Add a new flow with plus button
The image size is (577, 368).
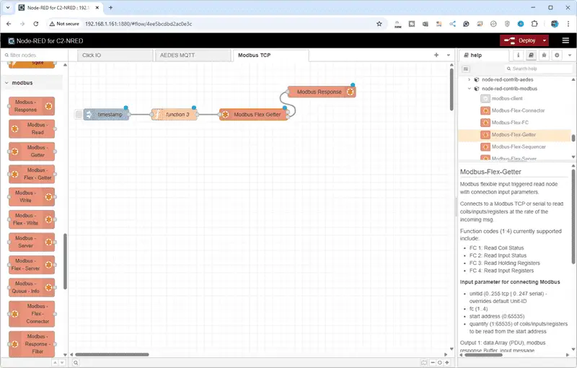(436, 55)
